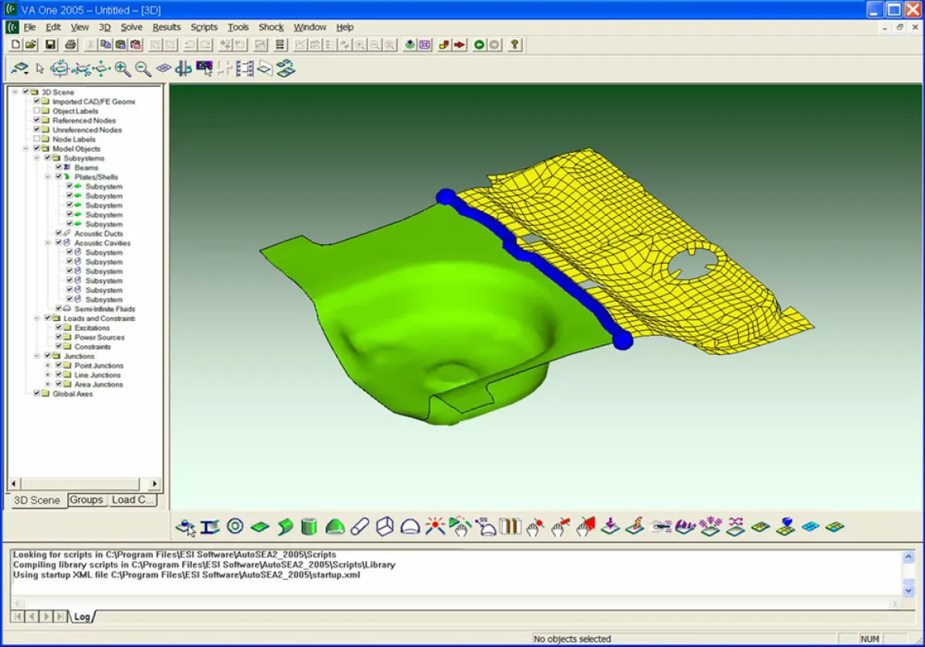Click the curved green shell icon
Viewport: 925px width, 647px height.
[285, 526]
